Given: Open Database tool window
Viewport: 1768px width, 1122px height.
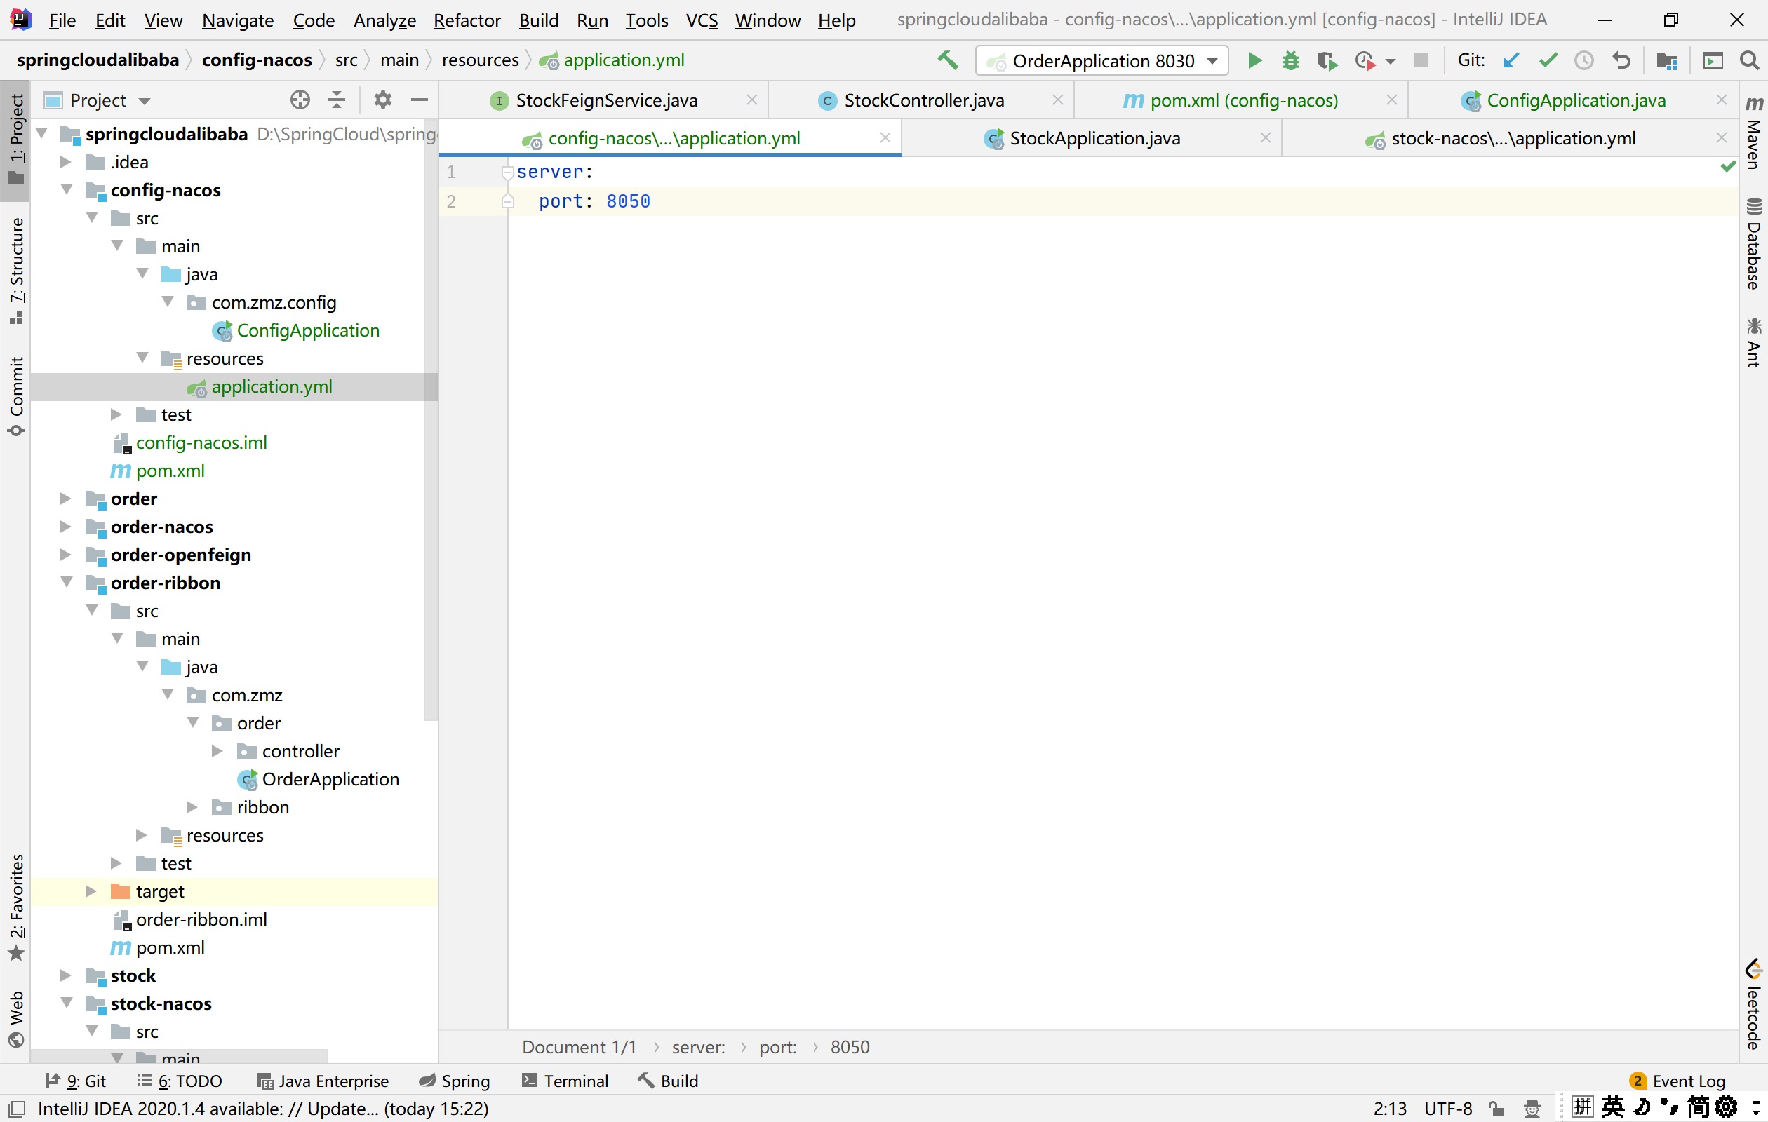Looking at the screenshot, I should [x=1754, y=243].
